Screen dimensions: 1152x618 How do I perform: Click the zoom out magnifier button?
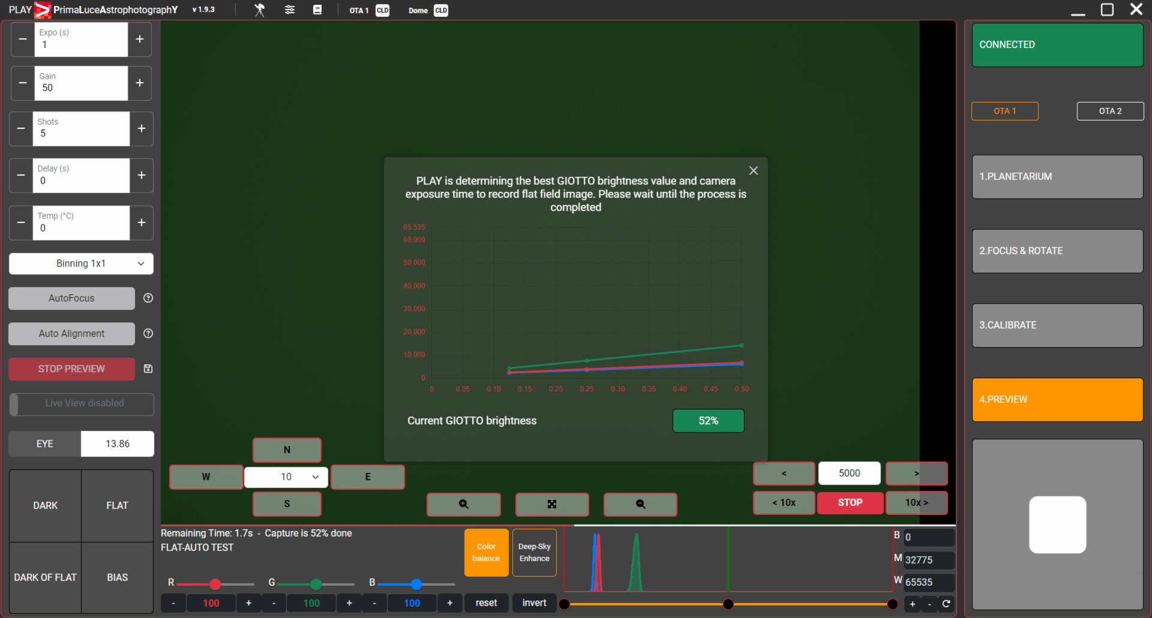pyautogui.click(x=640, y=504)
